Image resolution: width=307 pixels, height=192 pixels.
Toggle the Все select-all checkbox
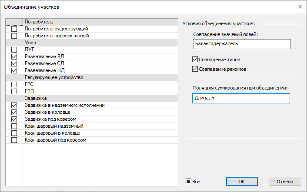coord(189,182)
